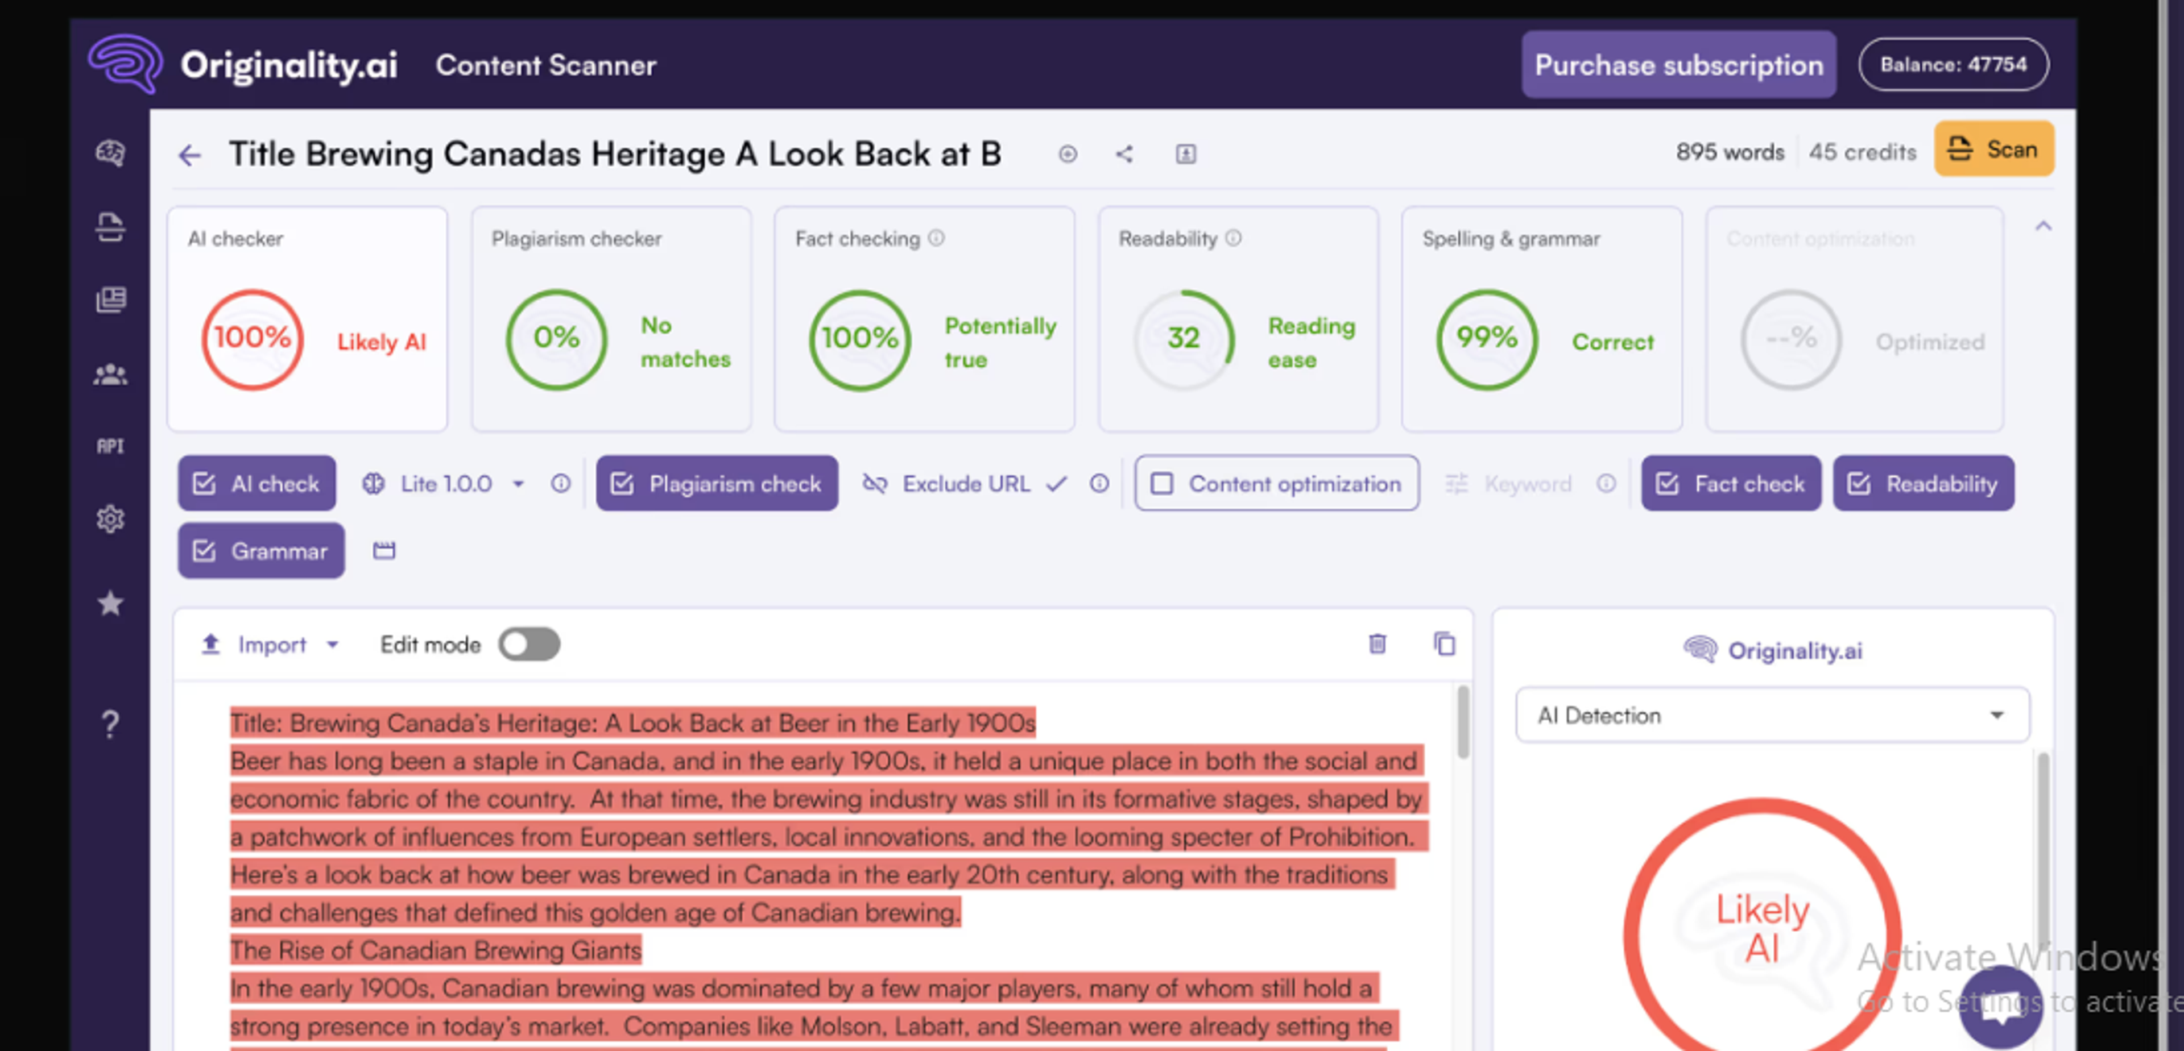Uncheck the Plagiarism check option
2184x1051 pixels.
[717, 484]
